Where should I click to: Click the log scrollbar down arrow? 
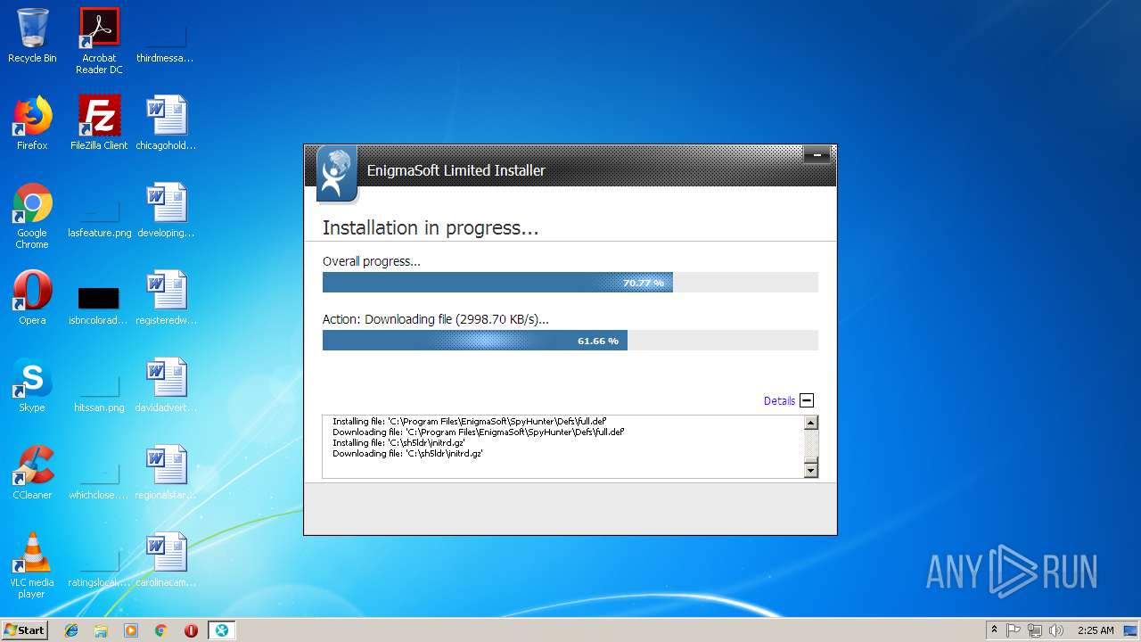click(810, 470)
